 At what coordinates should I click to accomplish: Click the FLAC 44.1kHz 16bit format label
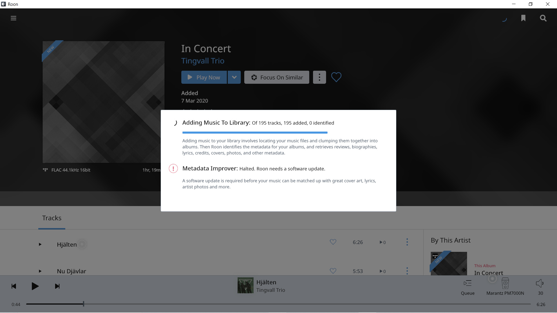pyautogui.click(x=71, y=170)
